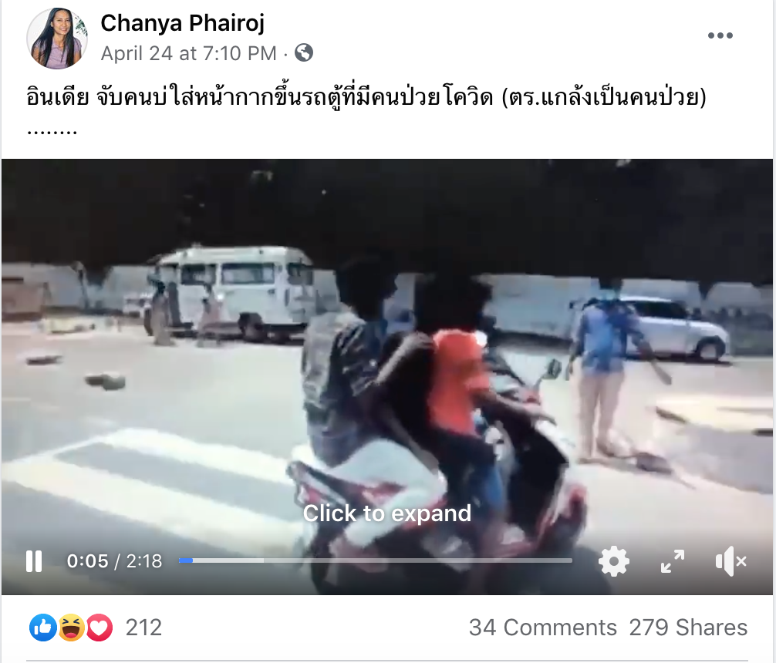View the 279 Shares list
Screen dimensions: 776x663
click(x=688, y=628)
